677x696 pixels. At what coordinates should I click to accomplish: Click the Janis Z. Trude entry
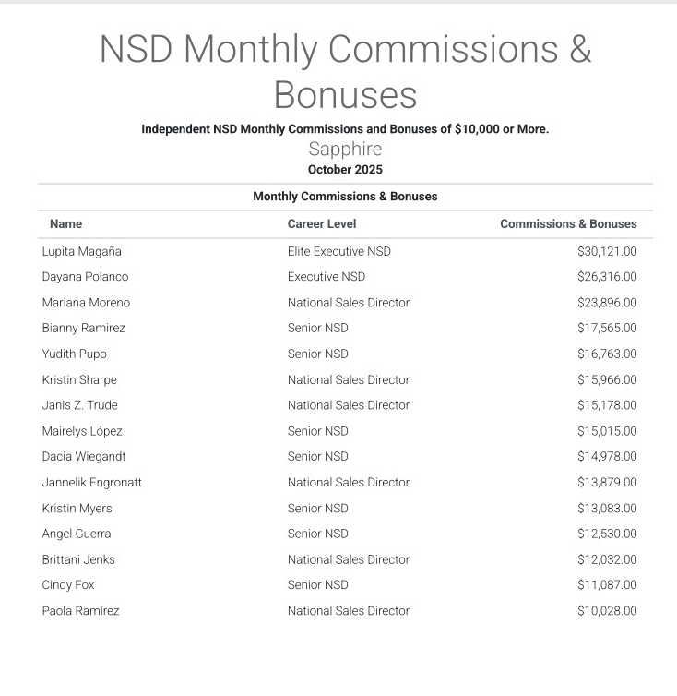79,405
